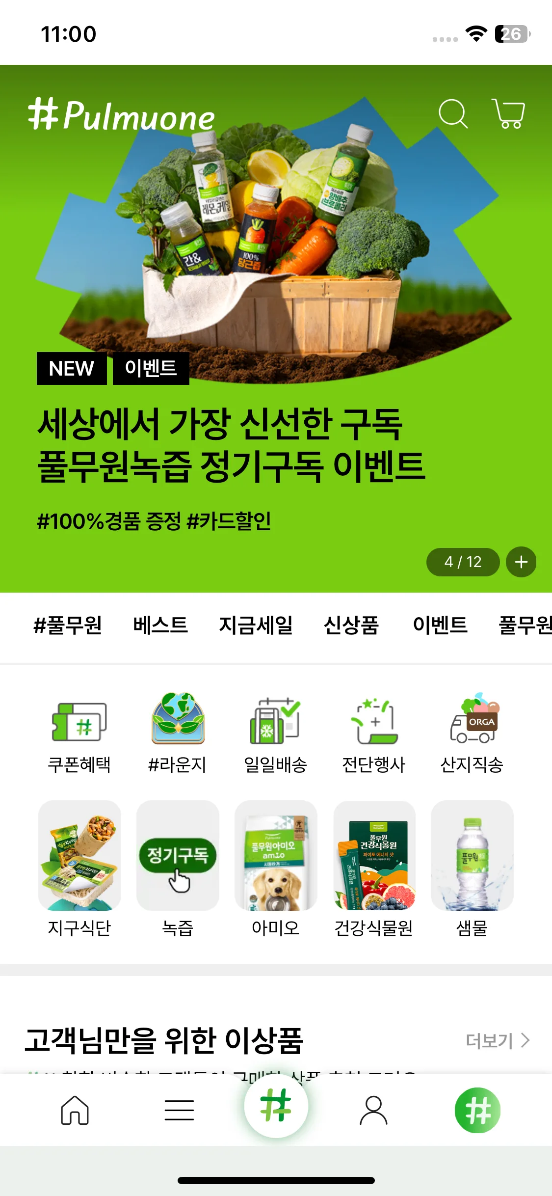This screenshot has height=1196, width=552.
Task: Open the search magnifier icon
Action: point(452,113)
